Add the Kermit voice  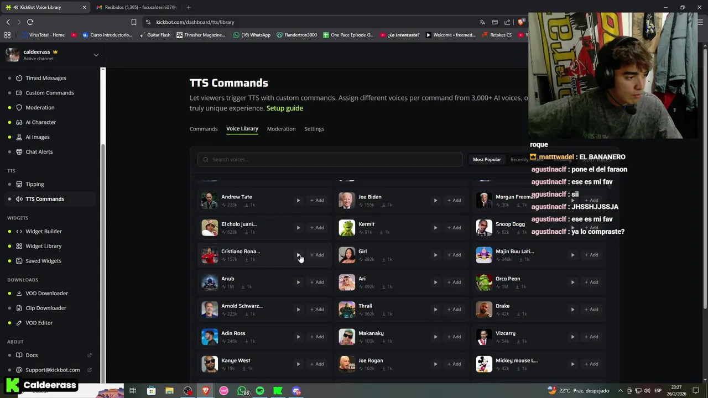pyautogui.click(x=454, y=228)
